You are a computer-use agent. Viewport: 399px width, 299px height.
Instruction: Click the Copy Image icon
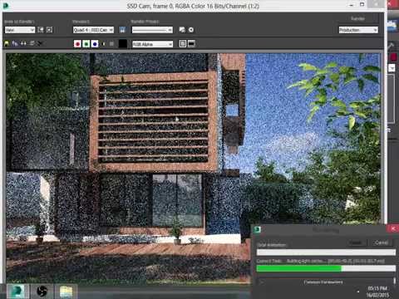15,43
